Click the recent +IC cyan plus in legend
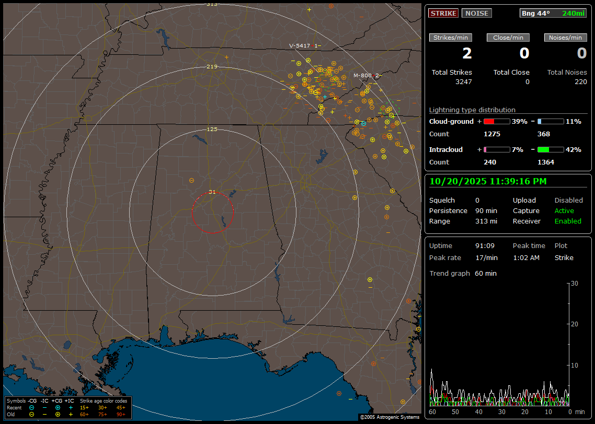 [x=70, y=407]
